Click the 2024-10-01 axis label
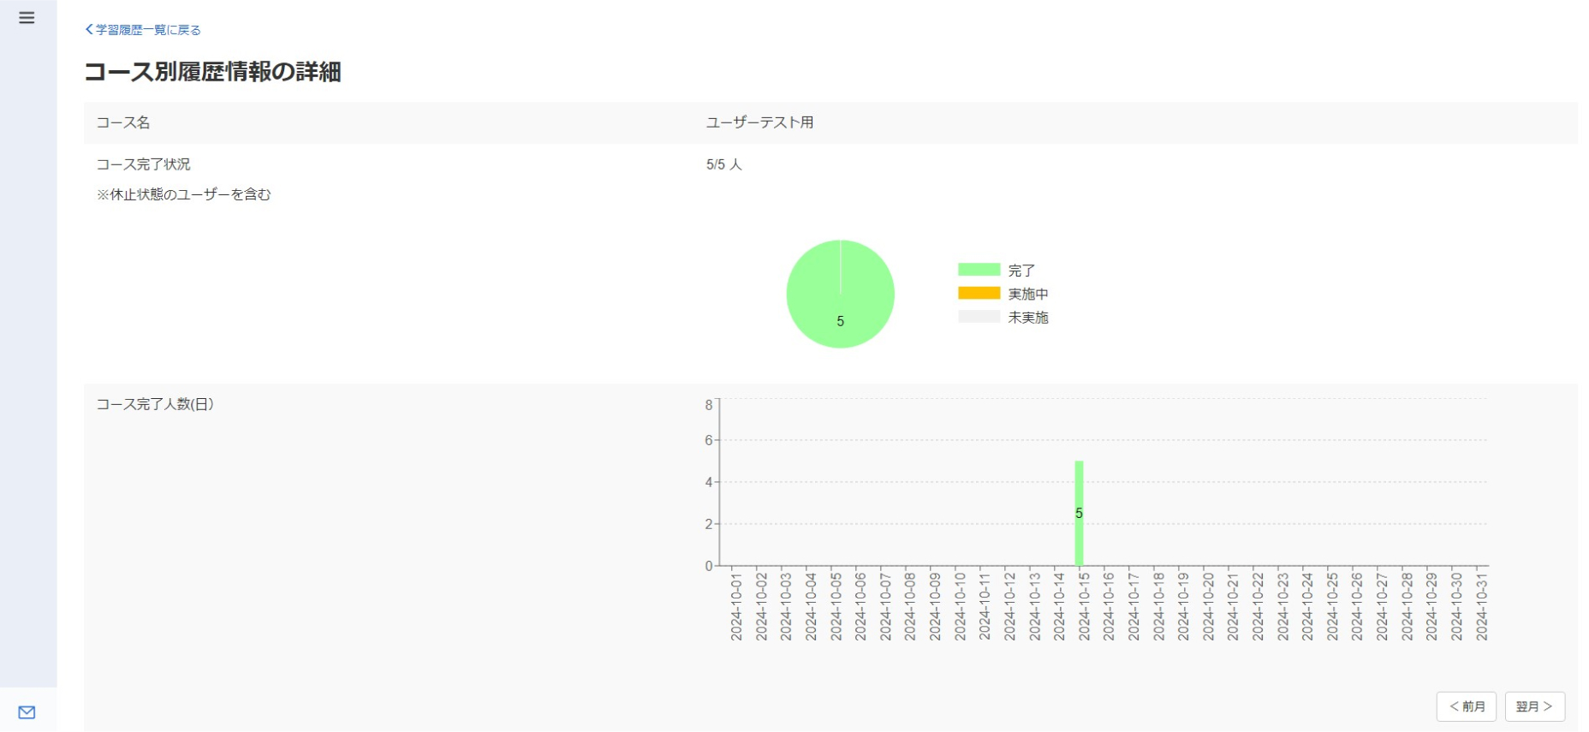 [736, 607]
